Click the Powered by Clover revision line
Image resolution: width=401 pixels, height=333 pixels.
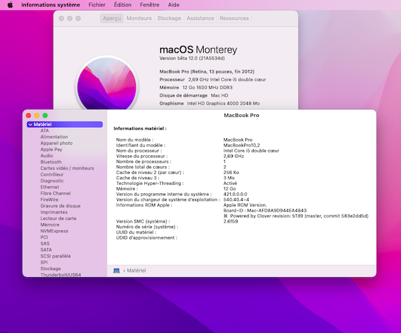(296, 216)
